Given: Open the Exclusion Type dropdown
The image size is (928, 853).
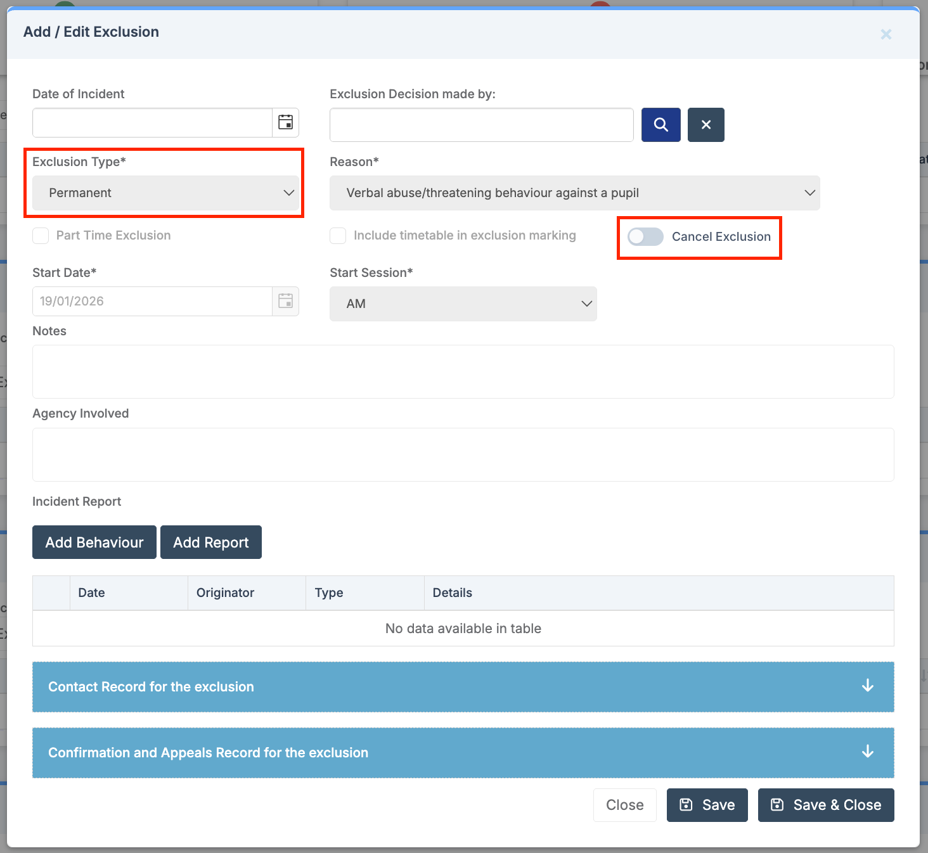Looking at the screenshot, I should pos(165,193).
